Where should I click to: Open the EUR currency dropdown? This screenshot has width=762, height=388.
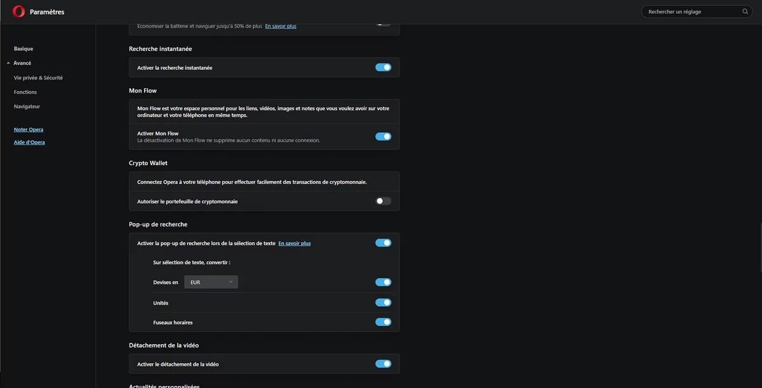point(211,282)
